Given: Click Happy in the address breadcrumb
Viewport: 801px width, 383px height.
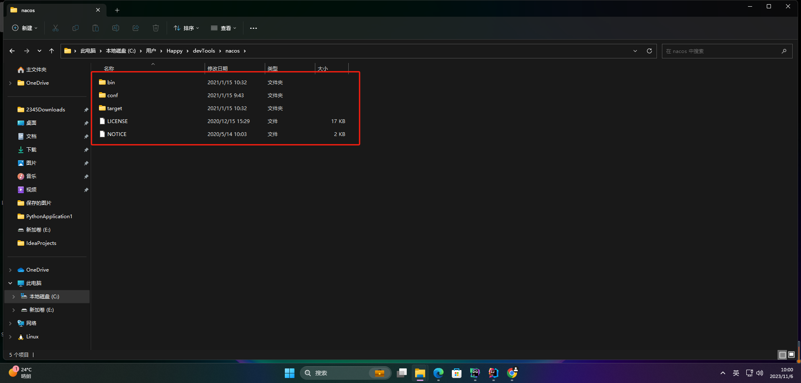Looking at the screenshot, I should [x=175, y=51].
